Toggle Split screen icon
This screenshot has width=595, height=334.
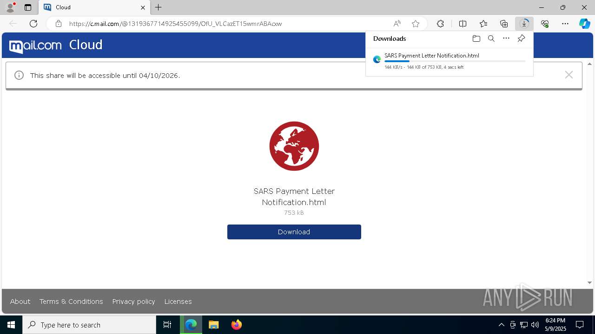[463, 24]
